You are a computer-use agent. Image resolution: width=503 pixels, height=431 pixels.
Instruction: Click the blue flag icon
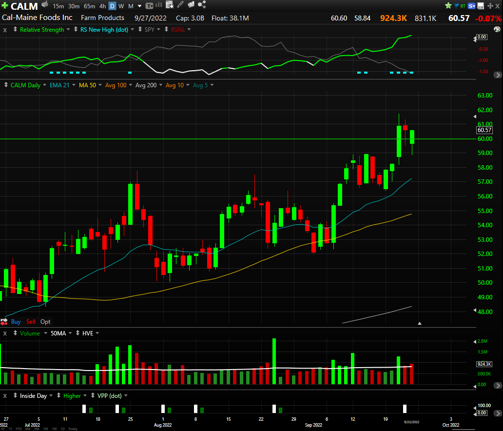[x=457, y=6]
